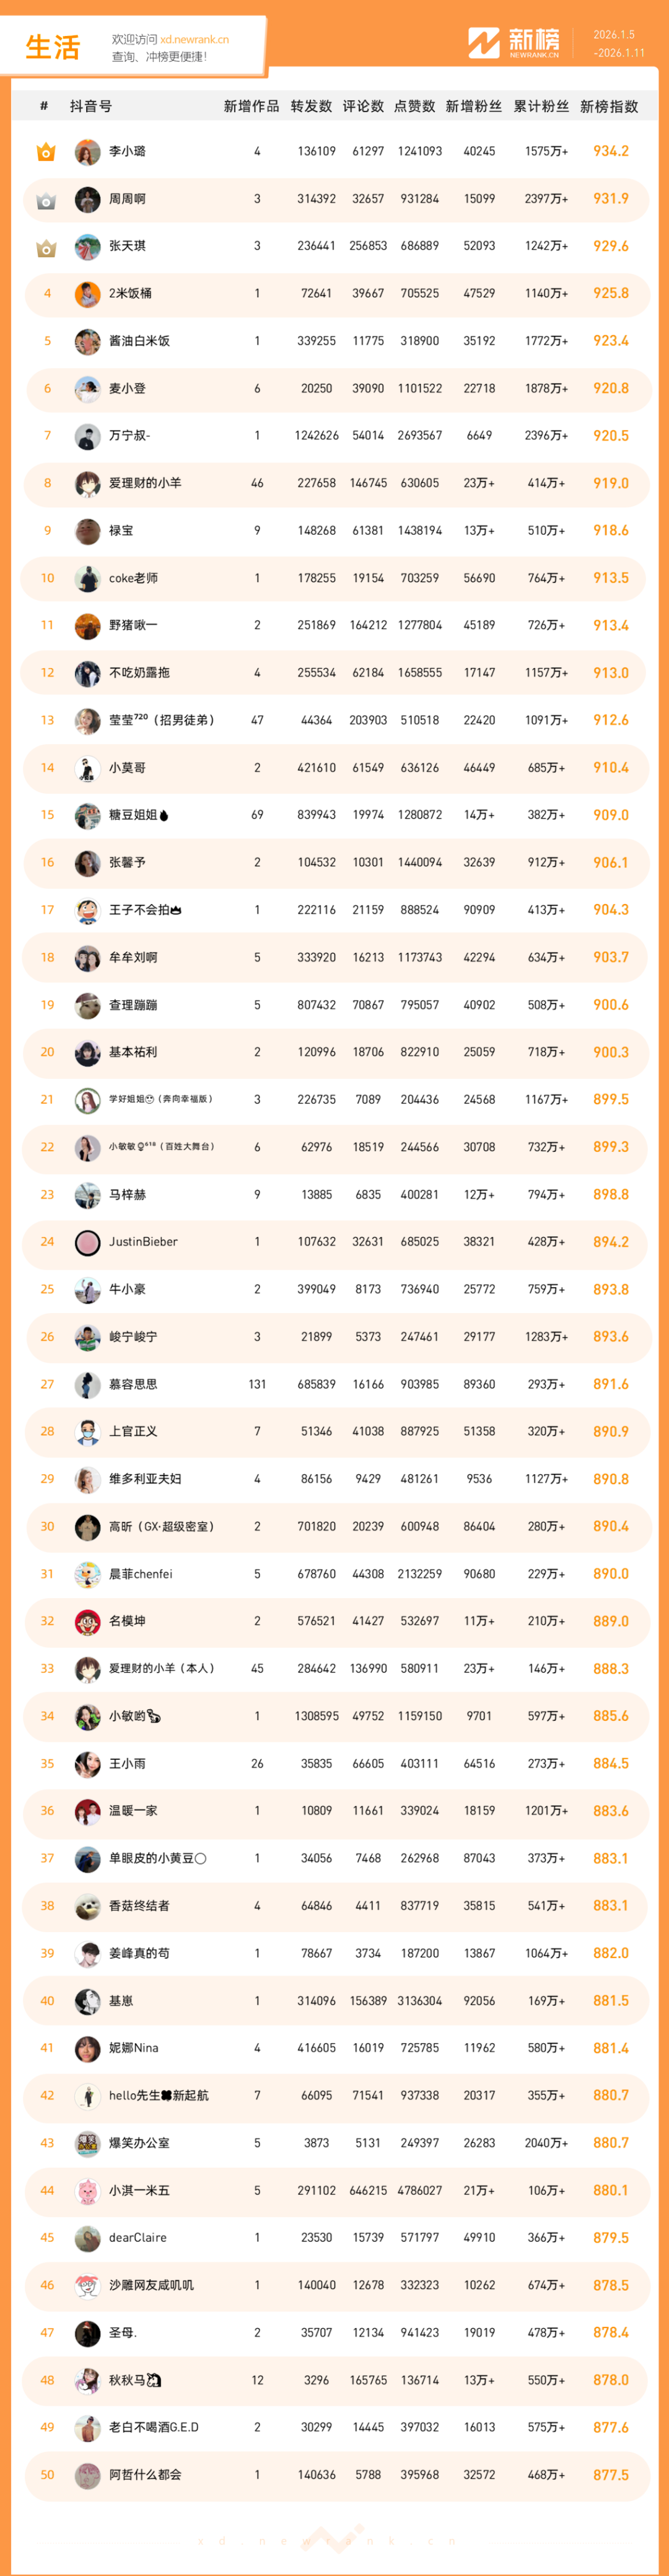
Task: Click 李小璐's avatar
Action: (88, 152)
